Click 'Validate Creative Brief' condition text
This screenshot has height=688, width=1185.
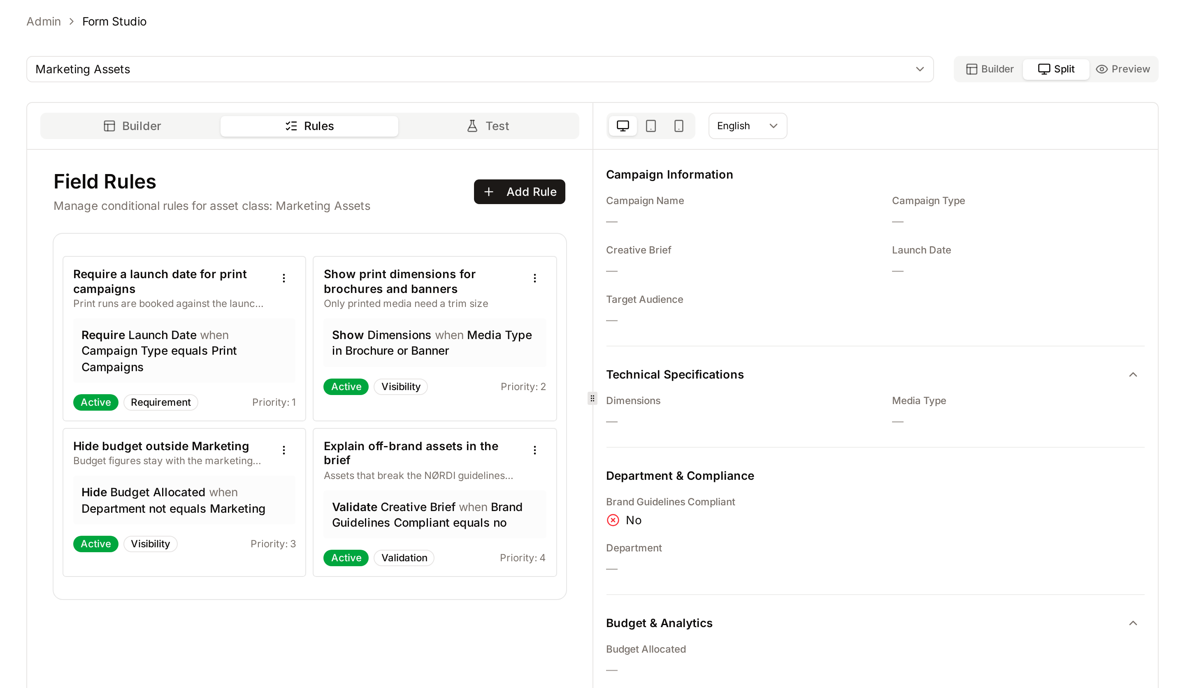click(394, 507)
